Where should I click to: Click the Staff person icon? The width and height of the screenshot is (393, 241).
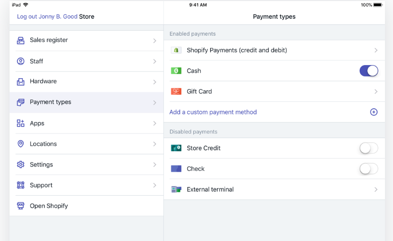click(x=21, y=61)
